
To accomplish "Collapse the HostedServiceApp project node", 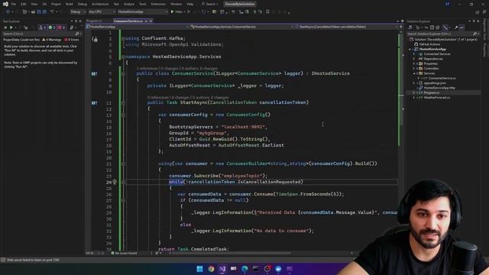I will click(410, 49).
